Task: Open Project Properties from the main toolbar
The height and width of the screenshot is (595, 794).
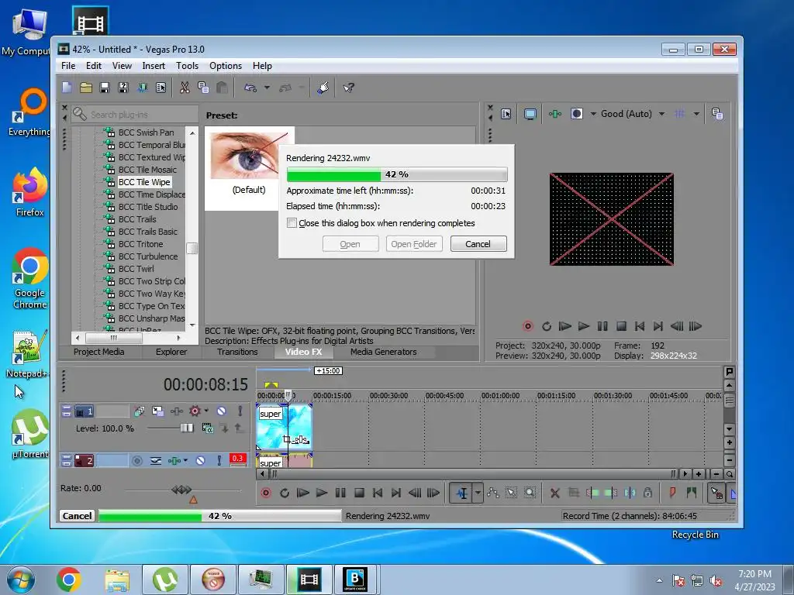Action: 161,88
